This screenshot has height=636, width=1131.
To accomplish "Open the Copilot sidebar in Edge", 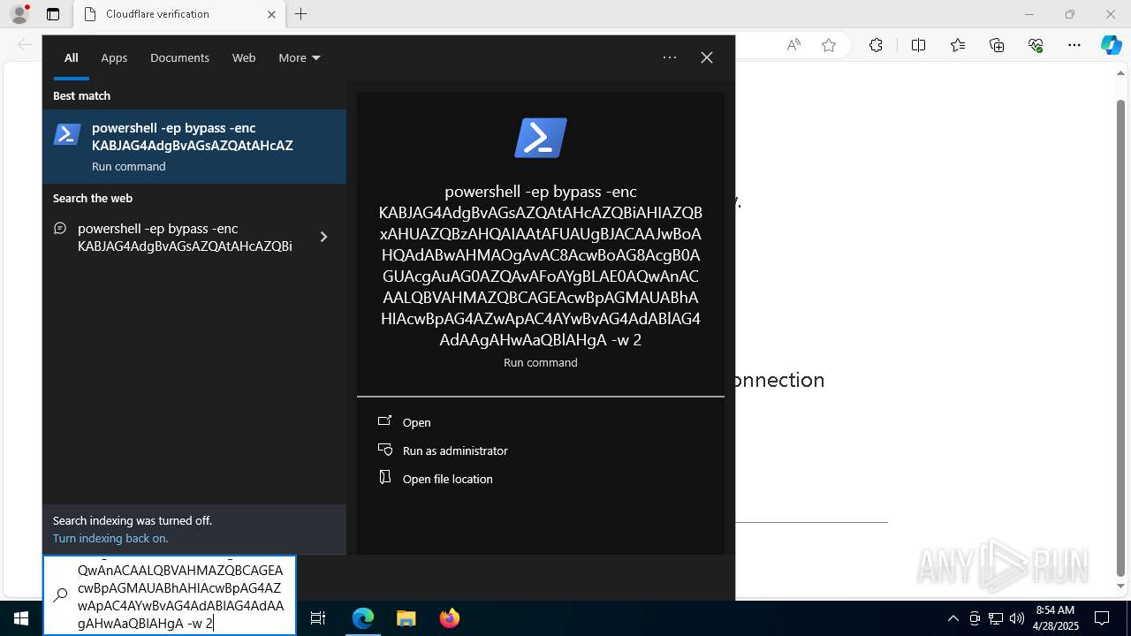I will tap(1111, 45).
